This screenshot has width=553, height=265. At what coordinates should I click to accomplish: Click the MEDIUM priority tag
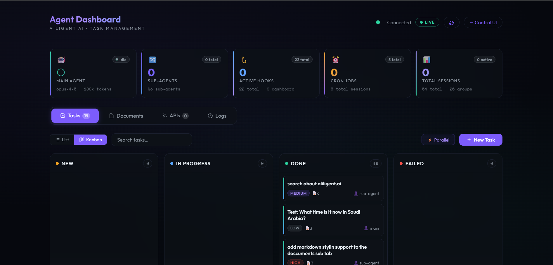(x=298, y=193)
